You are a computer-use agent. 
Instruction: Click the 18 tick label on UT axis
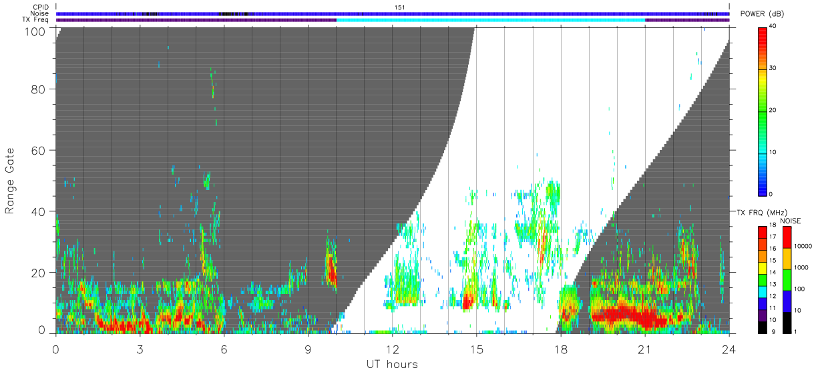561,349
